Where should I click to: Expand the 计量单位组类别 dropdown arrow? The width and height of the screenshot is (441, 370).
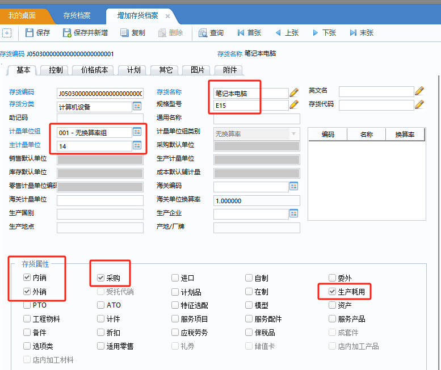[293, 133]
